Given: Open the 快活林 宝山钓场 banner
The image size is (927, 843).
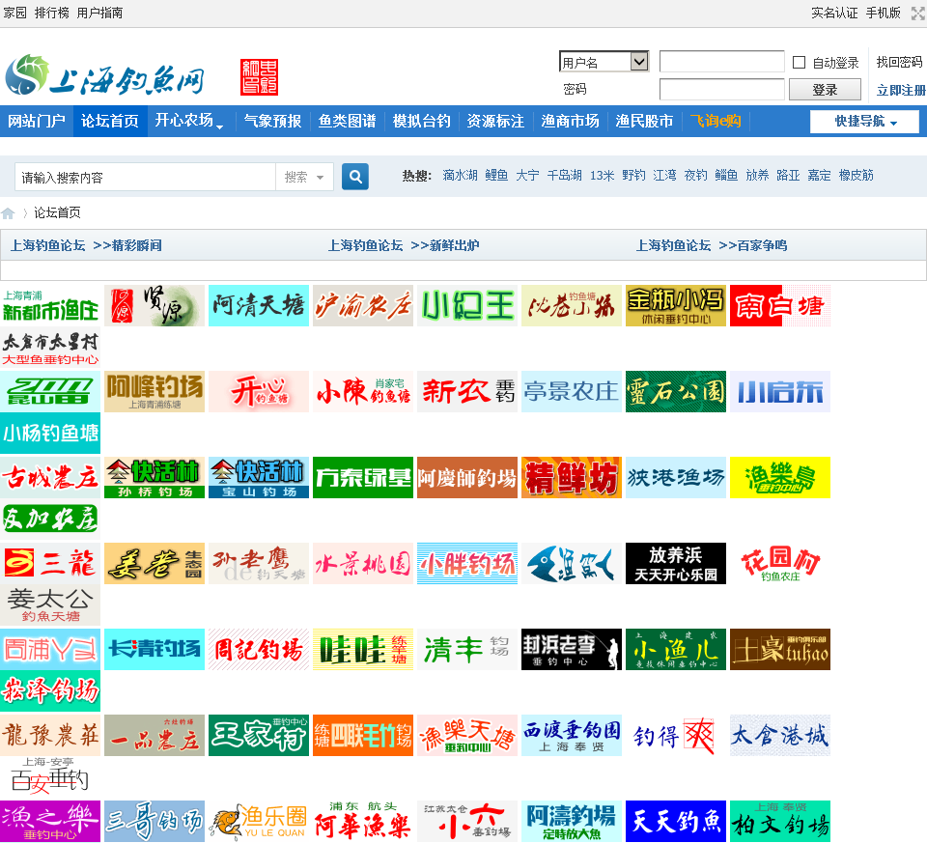Looking at the screenshot, I should tap(259, 477).
